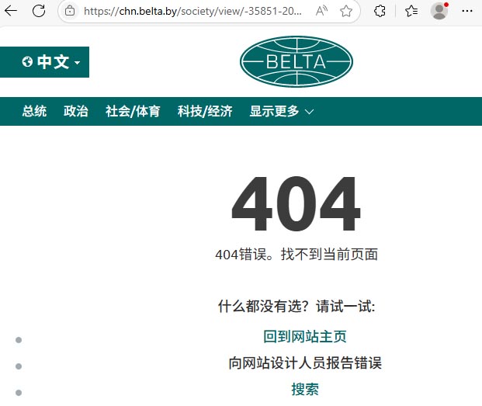View site information lock icon
Image resolution: width=482 pixels, height=406 pixels.
tap(70, 12)
